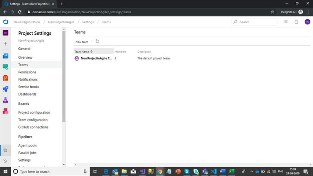Screen dimensions: 313x176
Task: Close the Settings - Teams browser tab
Action: tap(53, 4)
